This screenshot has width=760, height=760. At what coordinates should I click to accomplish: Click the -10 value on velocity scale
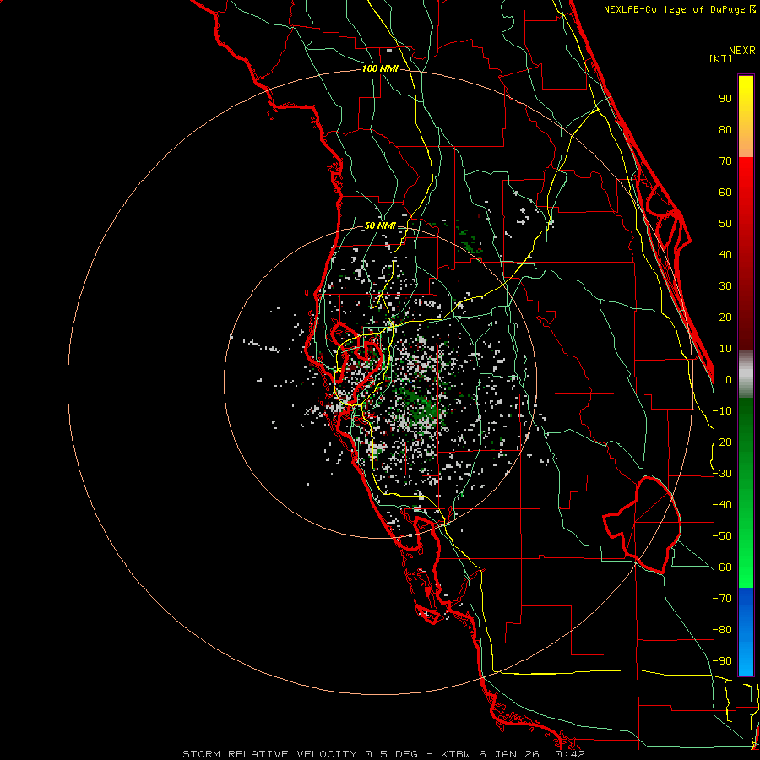722,411
